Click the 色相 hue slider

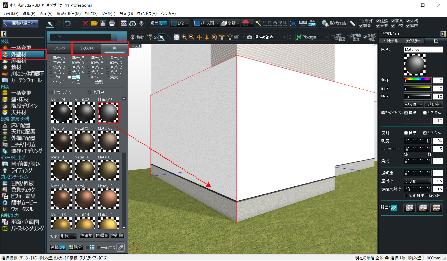(x=417, y=80)
